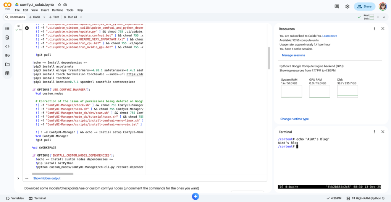Open the Table of contents sidebar icon
Image resolution: width=391 pixels, height=202 pixels.
tap(7, 29)
